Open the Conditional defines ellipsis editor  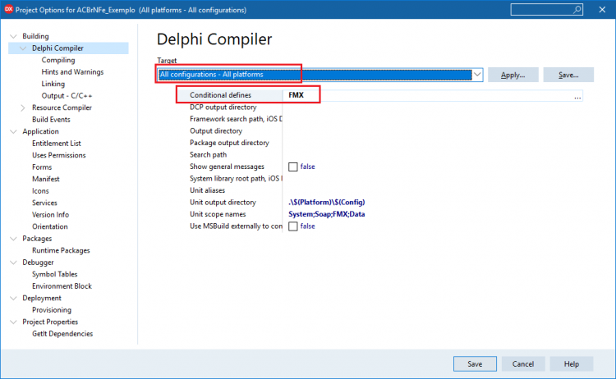[577, 96]
